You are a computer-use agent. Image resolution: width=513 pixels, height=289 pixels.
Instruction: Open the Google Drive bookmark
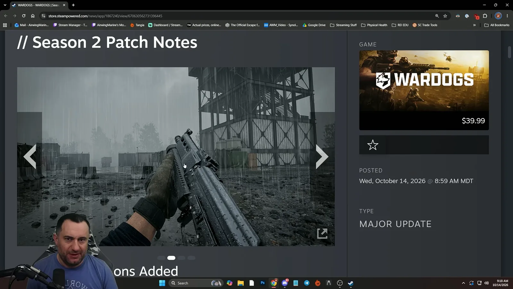(314, 25)
